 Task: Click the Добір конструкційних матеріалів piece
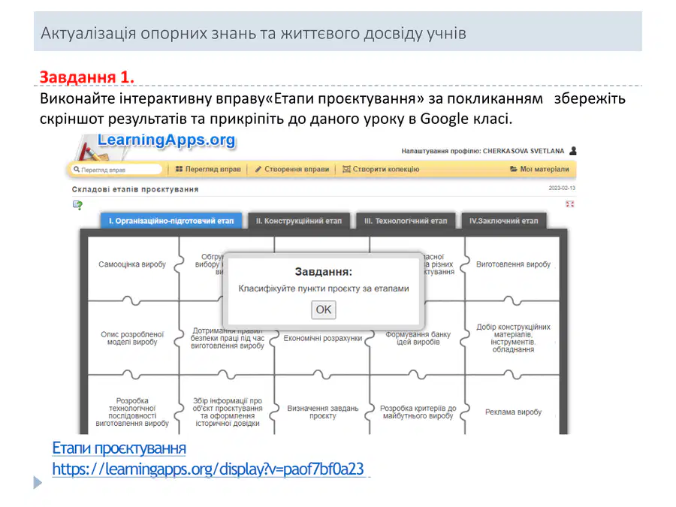pos(513,339)
